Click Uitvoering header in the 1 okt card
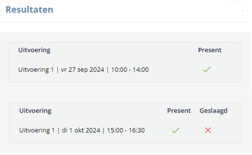The height and width of the screenshot is (155, 252). (x=35, y=111)
